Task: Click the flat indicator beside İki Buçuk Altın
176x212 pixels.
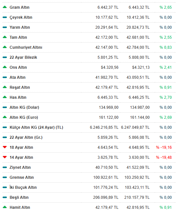Action: (5, 187)
